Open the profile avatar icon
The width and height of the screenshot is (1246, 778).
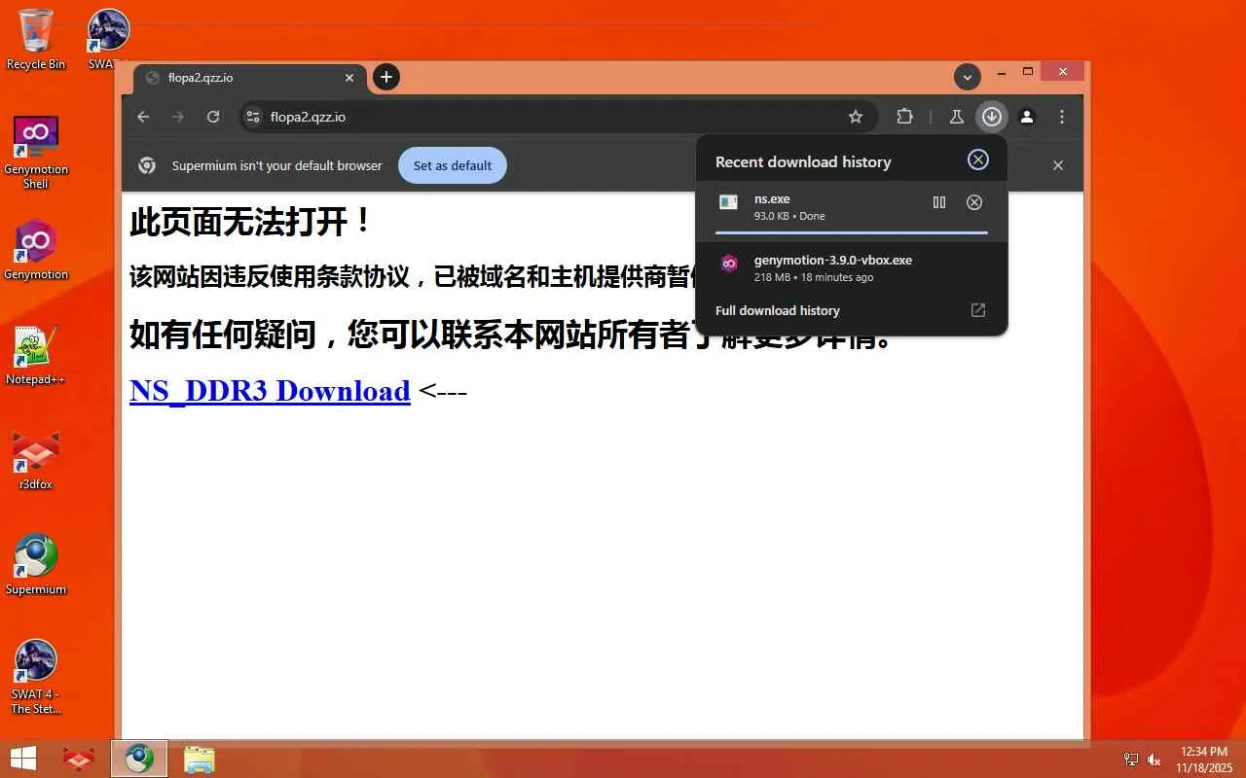click(x=1027, y=117)
